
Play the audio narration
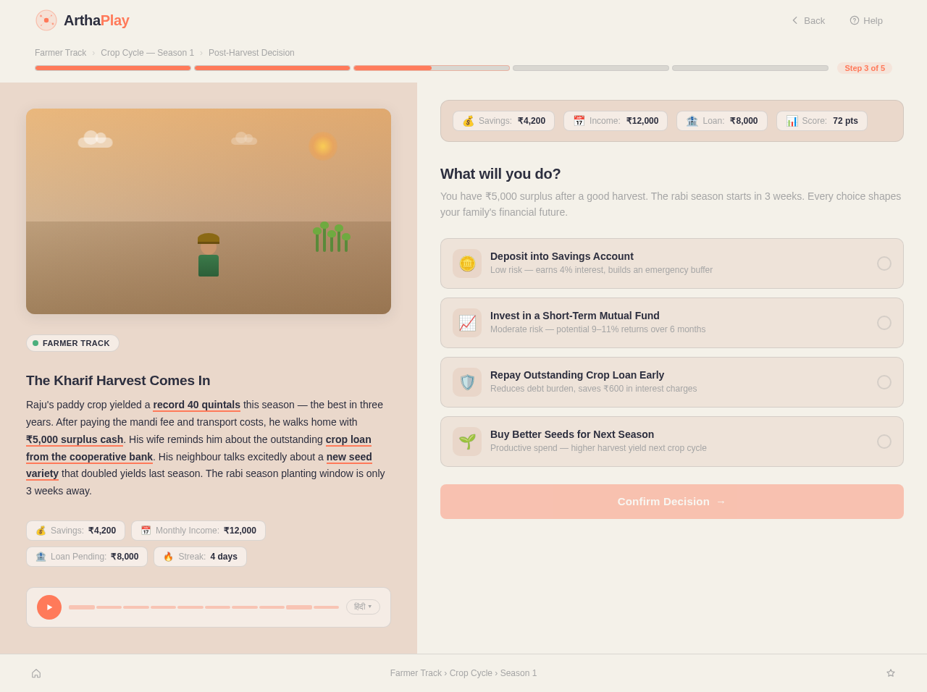[x=49, y=607]
